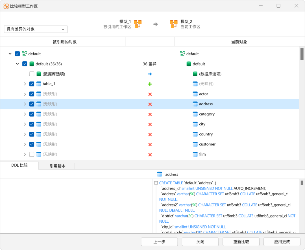Screen dimensions: 305x250
Task: Click the 关闭 button
Action: (200, 242)
